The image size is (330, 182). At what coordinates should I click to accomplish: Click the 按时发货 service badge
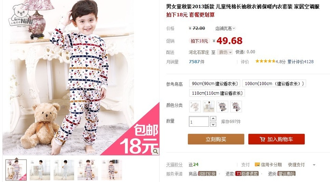tap(207, 173)
